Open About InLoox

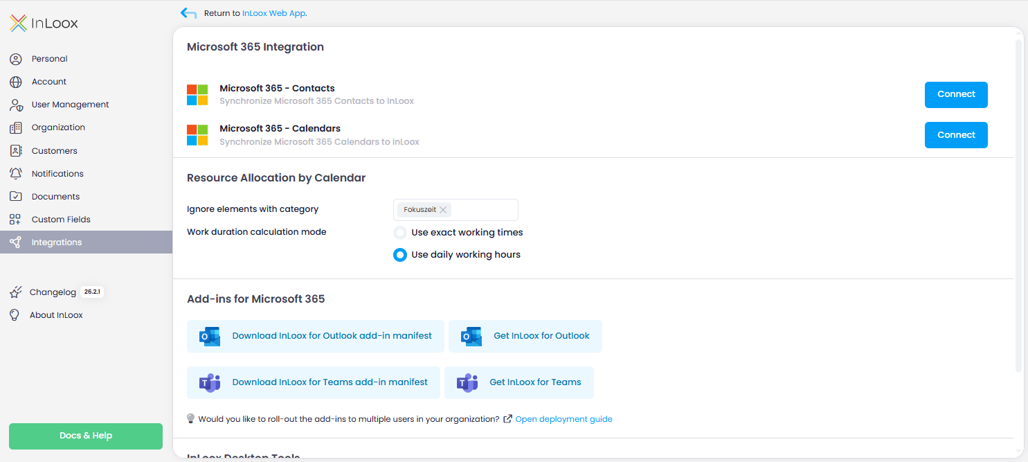pos(56,315)
